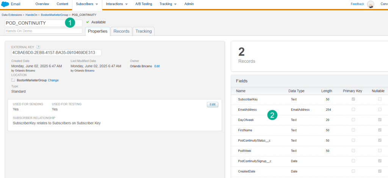This screenshot has width=388, height=178.
Task: Open the user avatar profile icon
Action: pyautogui.click(x=371, y=4)
